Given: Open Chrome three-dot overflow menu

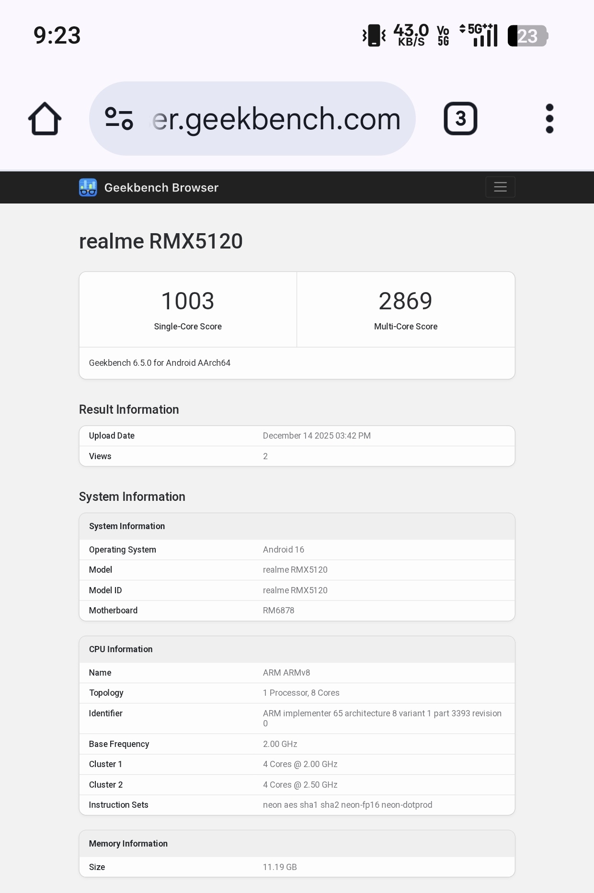Looking at the screenshot, I should pos(549,119).
